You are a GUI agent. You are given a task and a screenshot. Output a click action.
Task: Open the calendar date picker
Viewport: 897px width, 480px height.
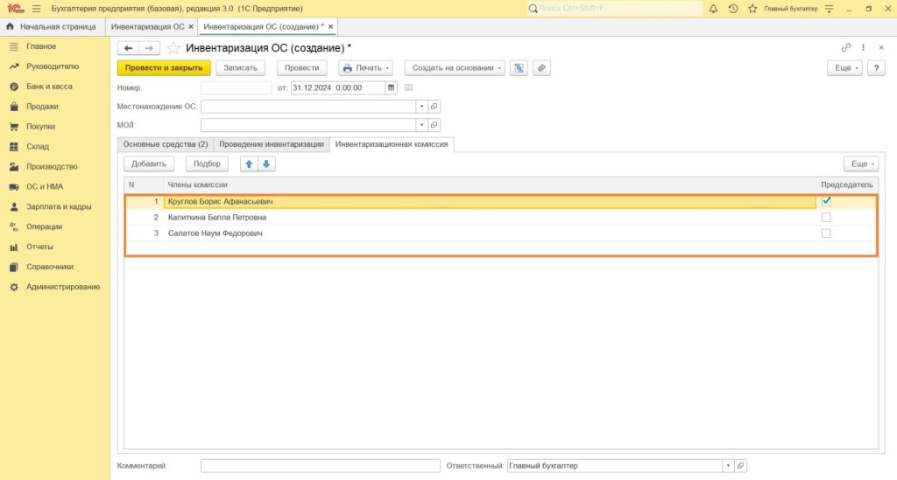click(392, 88)
